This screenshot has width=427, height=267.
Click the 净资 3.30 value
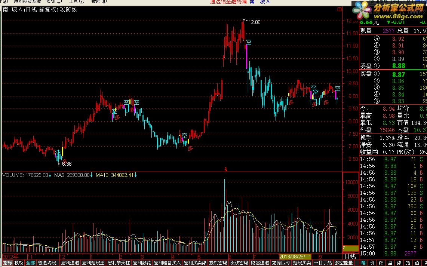coord(389,145)
